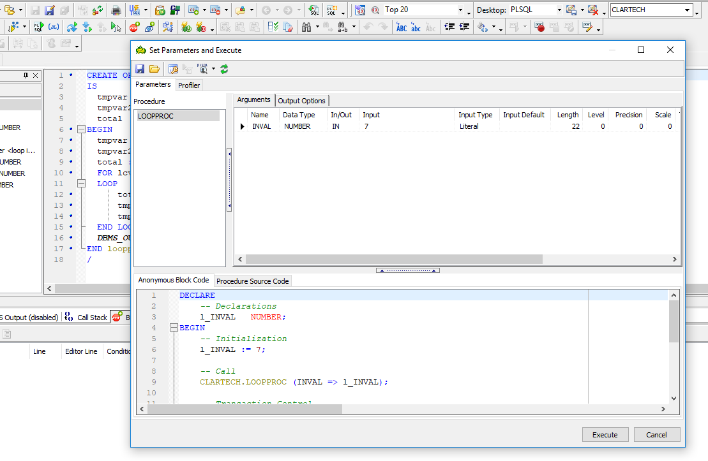Click the find and replace a+b binoculars icon
708x461 pixels.
342,27
